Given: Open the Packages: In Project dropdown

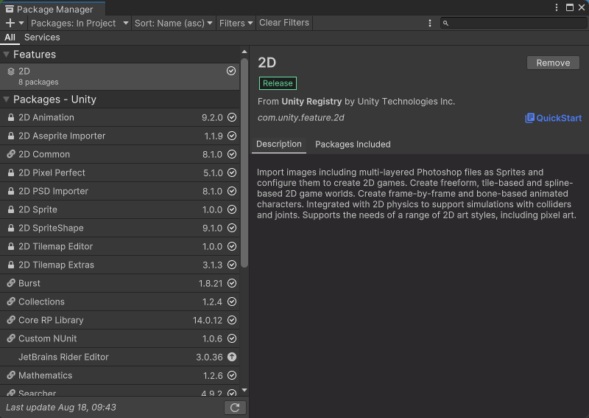Looking at the screenshot, I should coord(80,23).
